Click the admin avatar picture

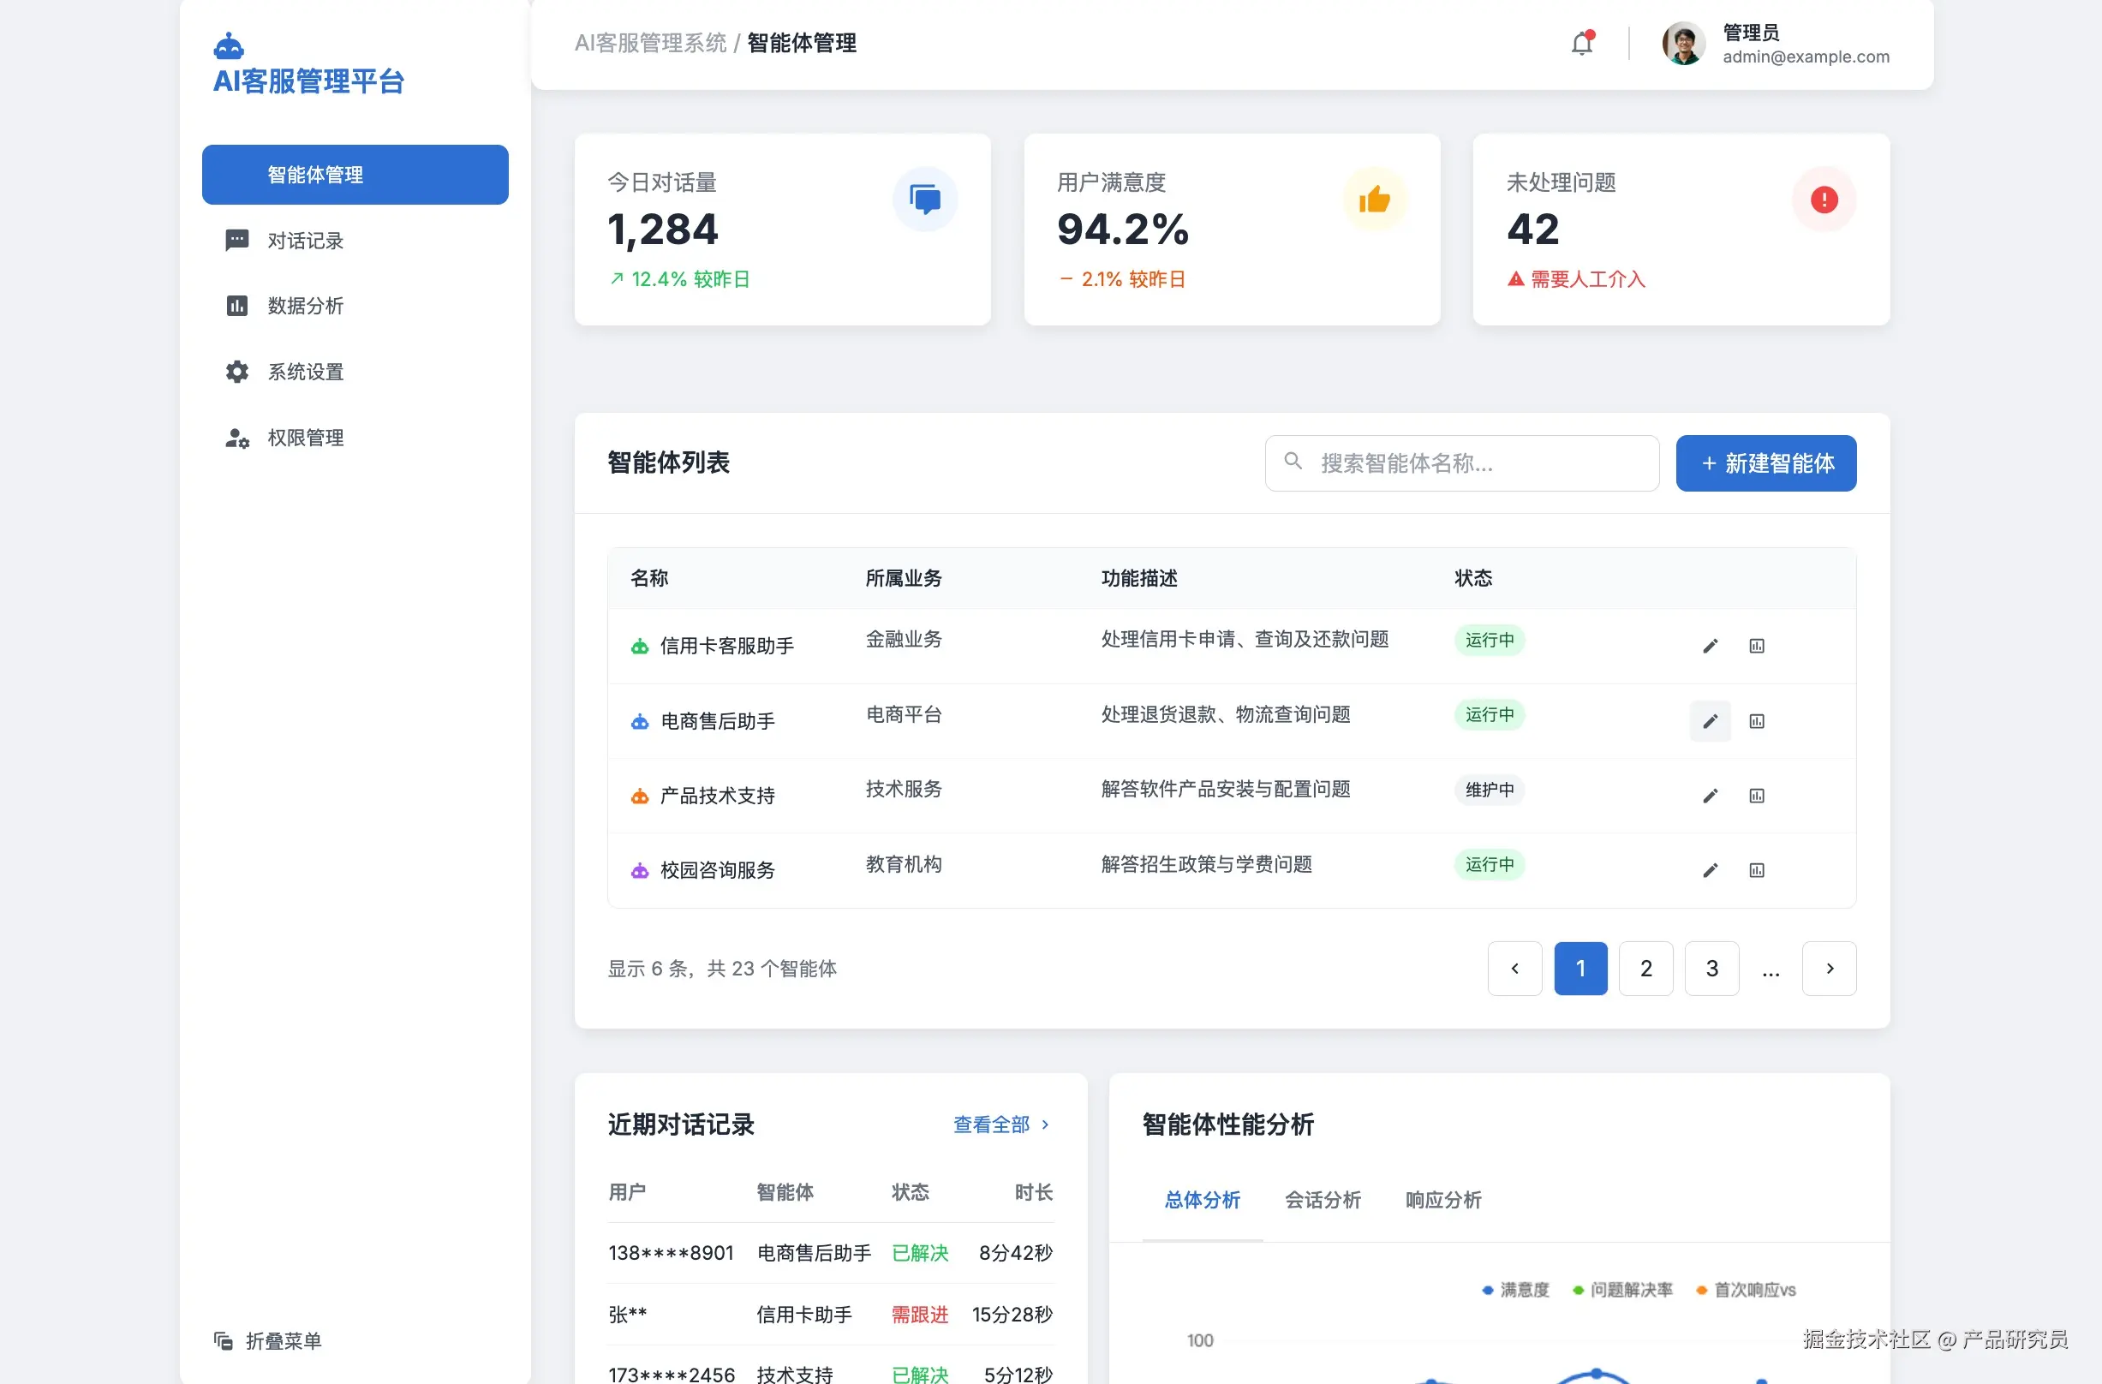coord(1683,44)
